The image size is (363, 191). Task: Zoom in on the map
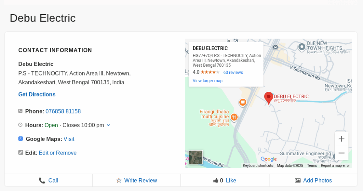(x=341, y=139)
